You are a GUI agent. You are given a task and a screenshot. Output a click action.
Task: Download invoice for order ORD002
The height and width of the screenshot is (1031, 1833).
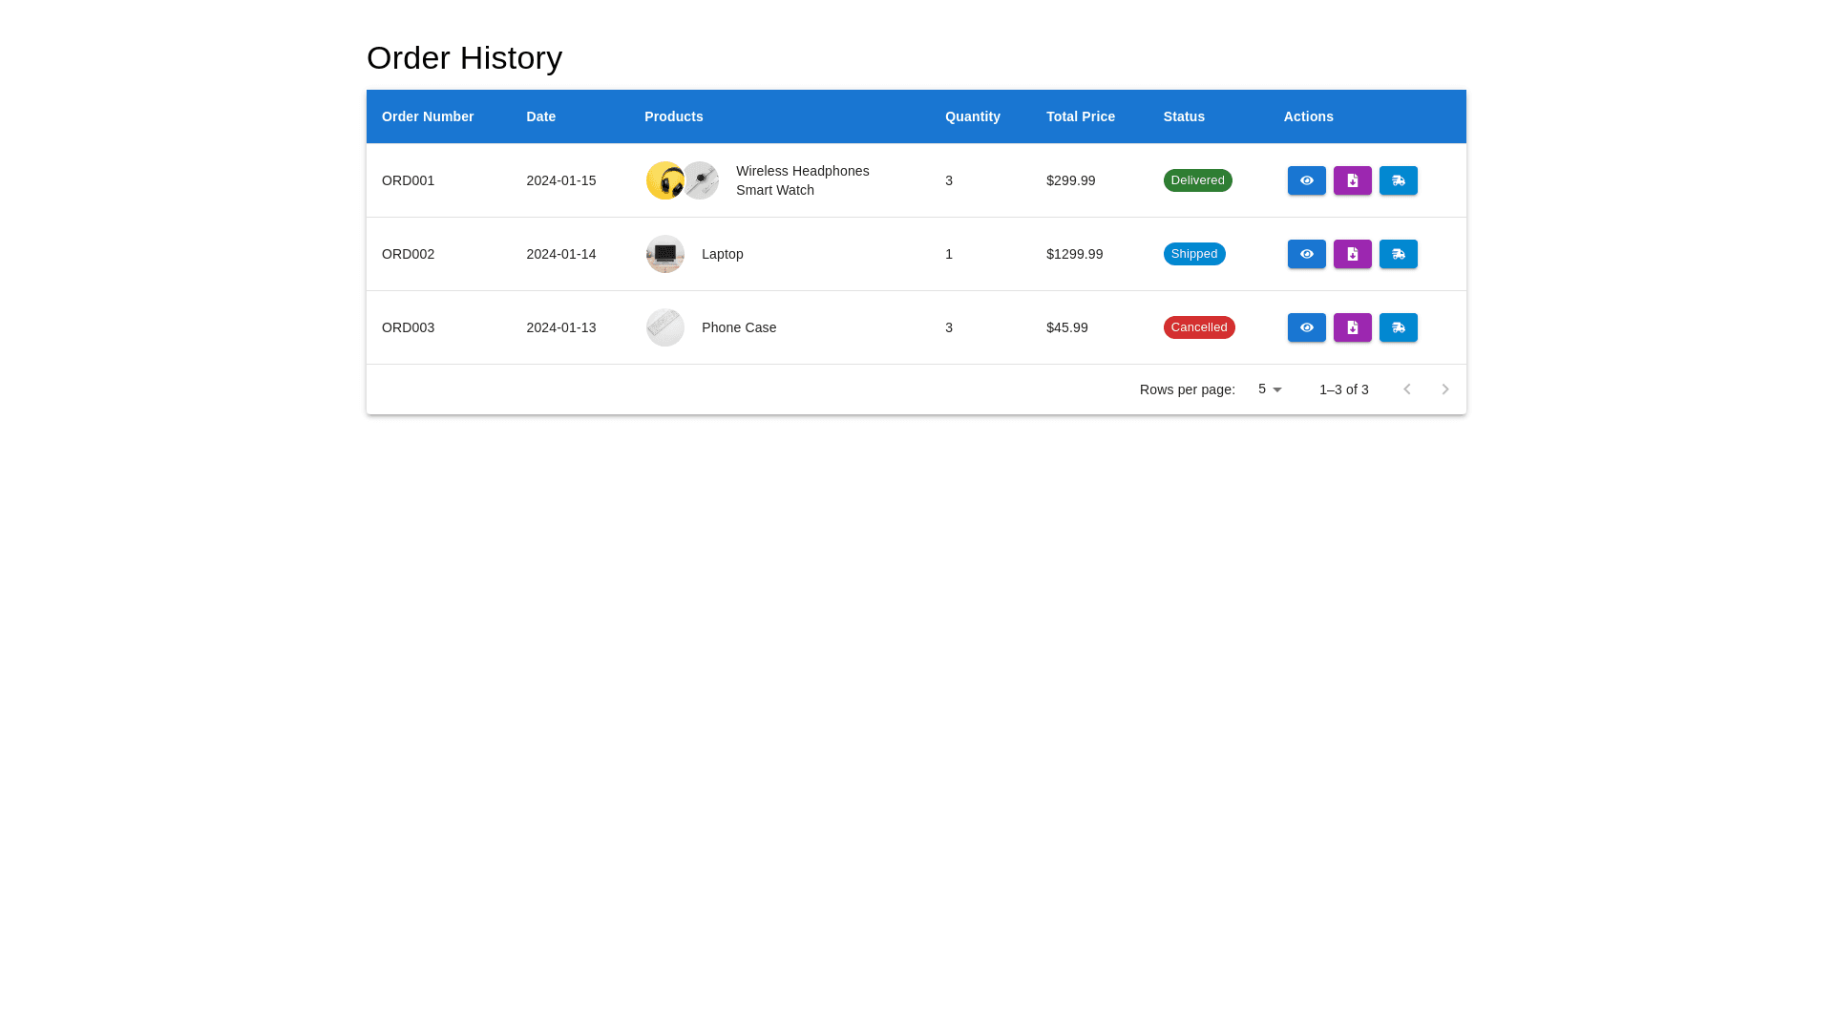tap(1352, 254)
